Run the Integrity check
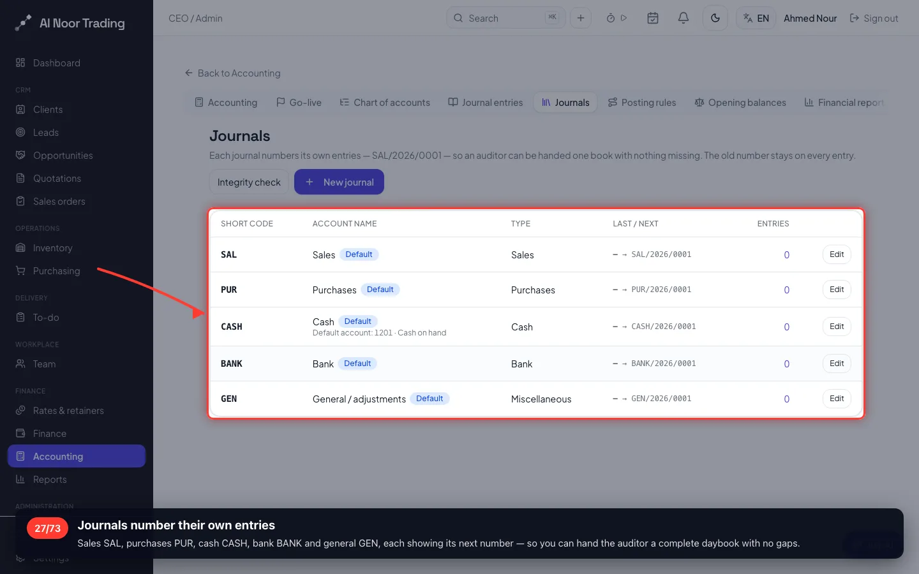 (x=249, y=182)
